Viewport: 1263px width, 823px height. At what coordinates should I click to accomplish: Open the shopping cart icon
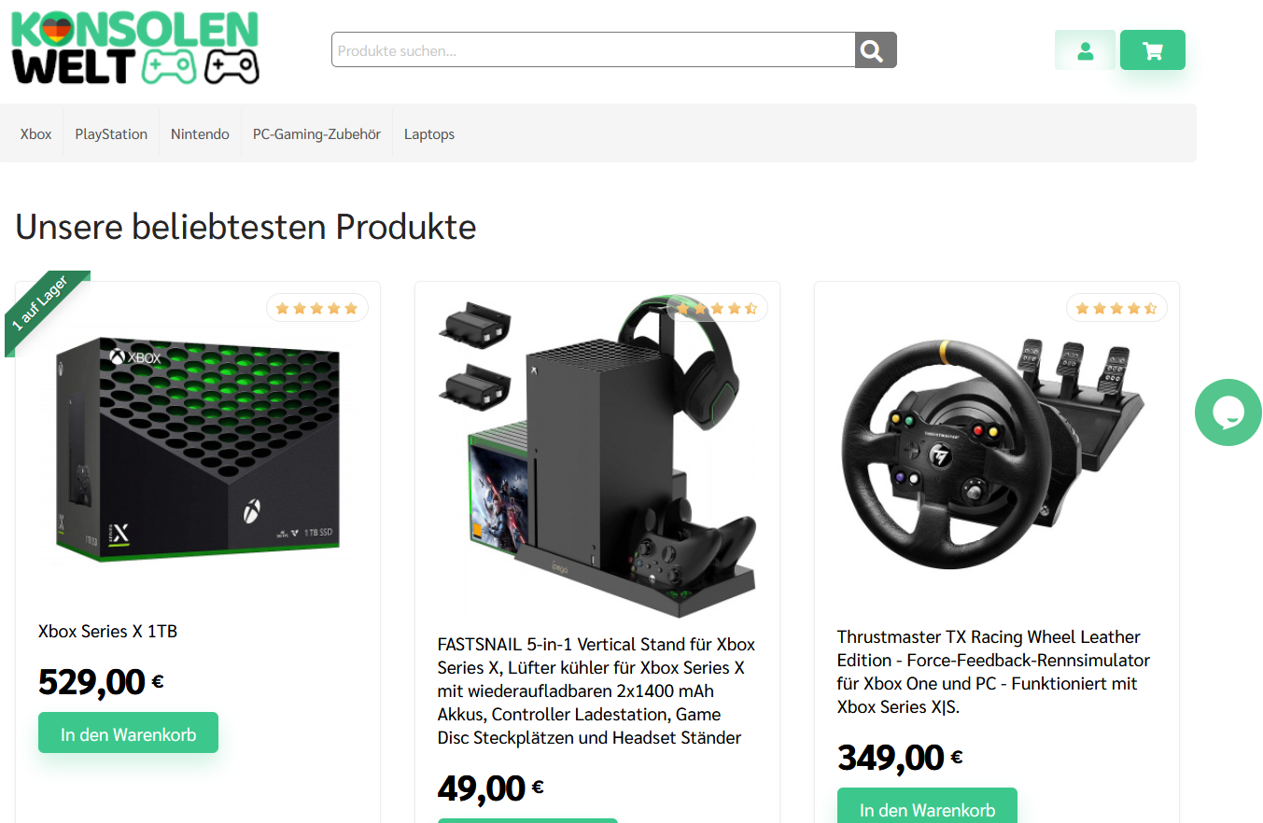coord(1153,50)
